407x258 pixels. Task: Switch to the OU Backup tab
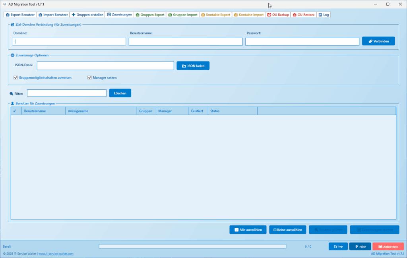pos(278,15)
